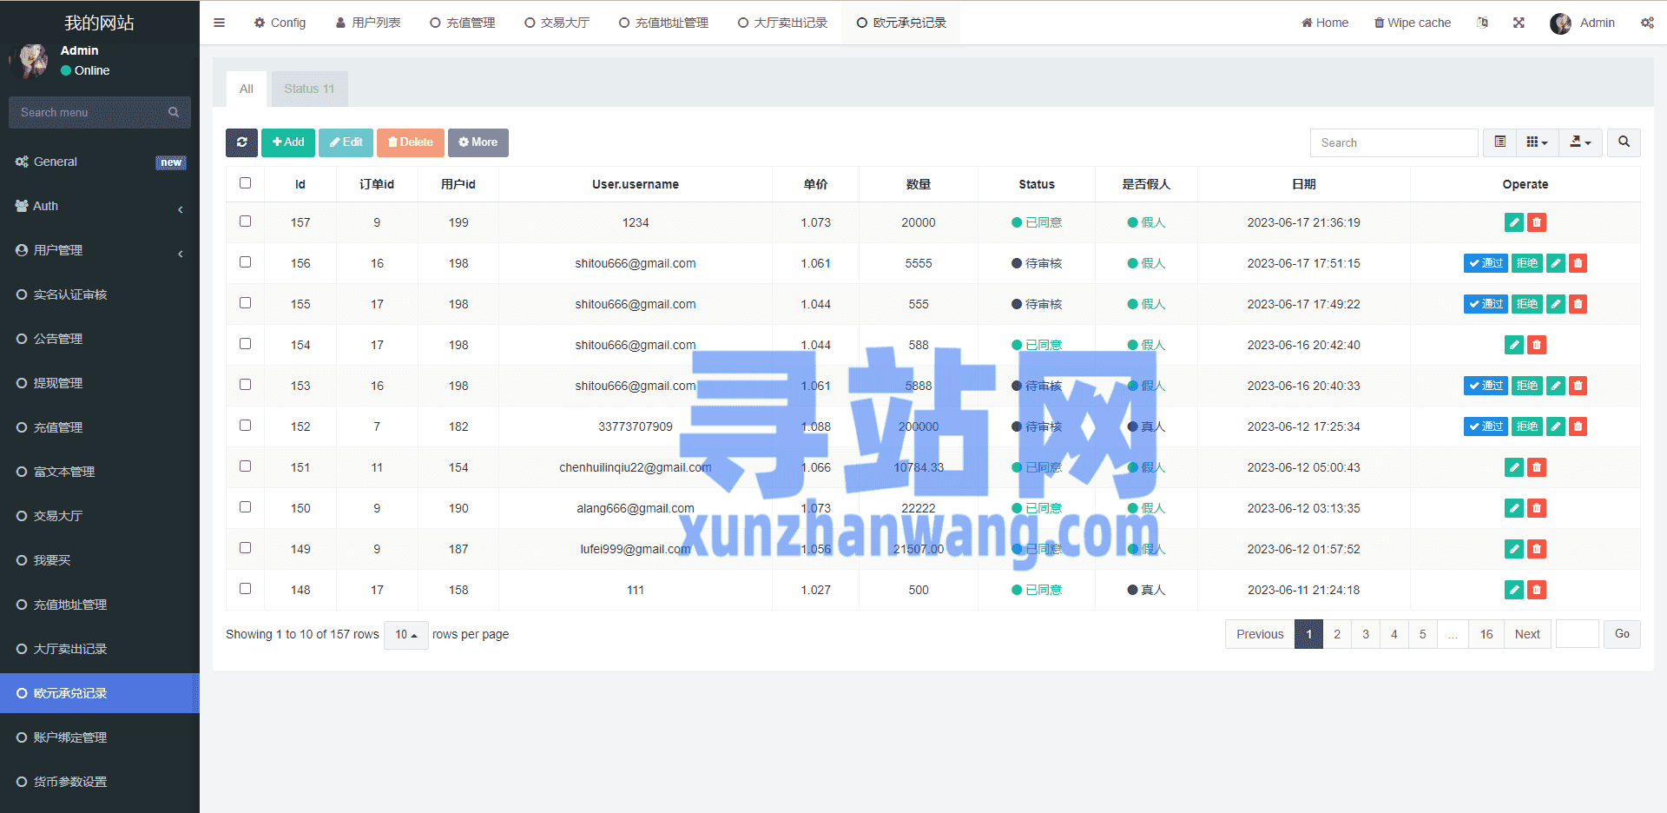Reject row 155 with 拒绝 button
This screenshot has height=813, width=1667.
pos(1527,304)
